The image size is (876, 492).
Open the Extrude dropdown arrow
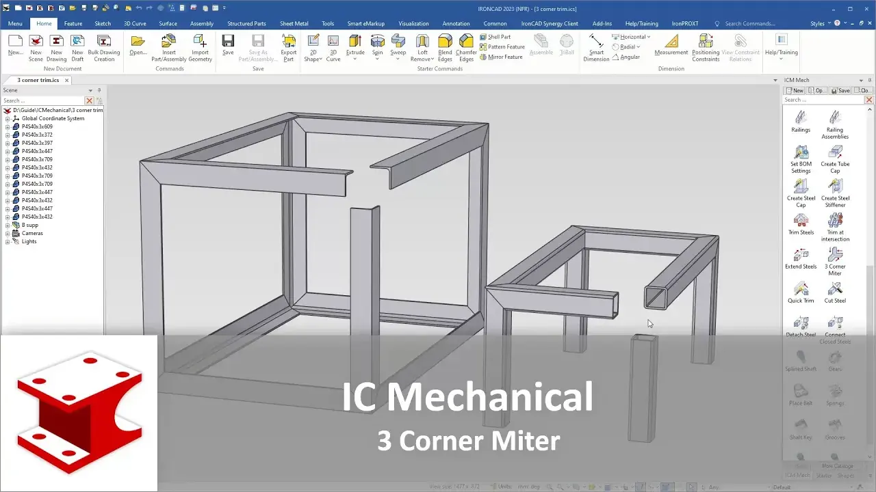click(x=355, y=59)
